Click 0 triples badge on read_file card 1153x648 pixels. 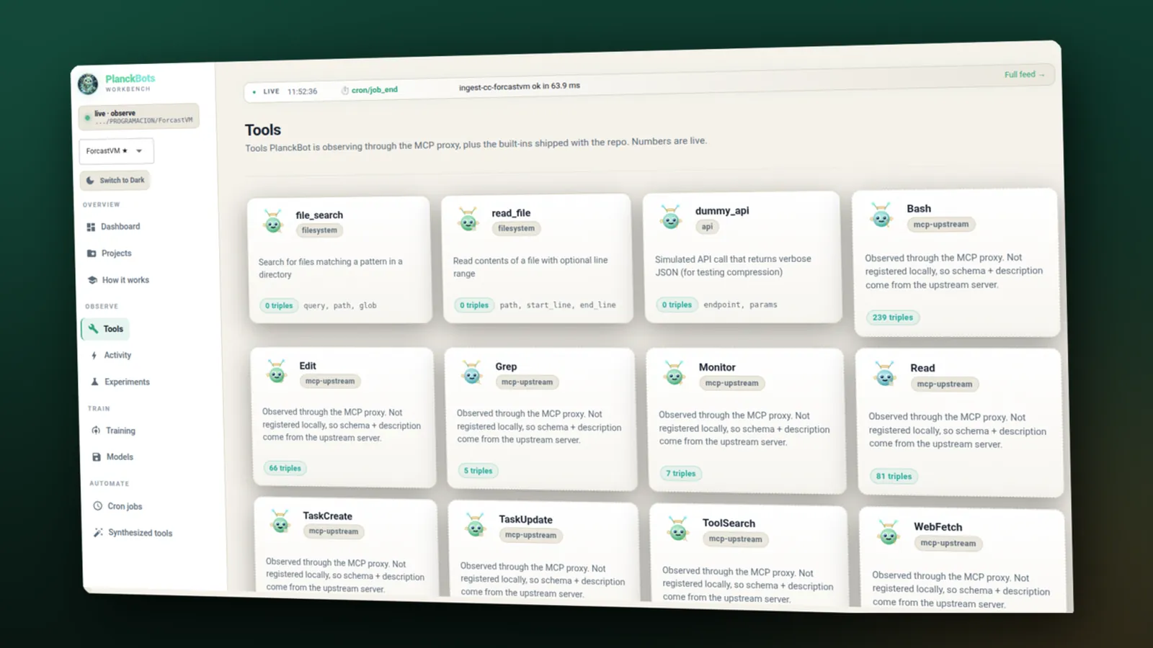(x=473, y=305)
